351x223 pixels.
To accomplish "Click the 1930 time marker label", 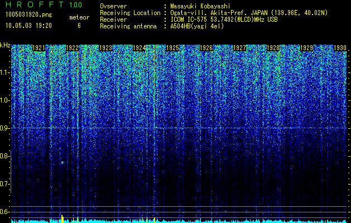I will [340, 48].
